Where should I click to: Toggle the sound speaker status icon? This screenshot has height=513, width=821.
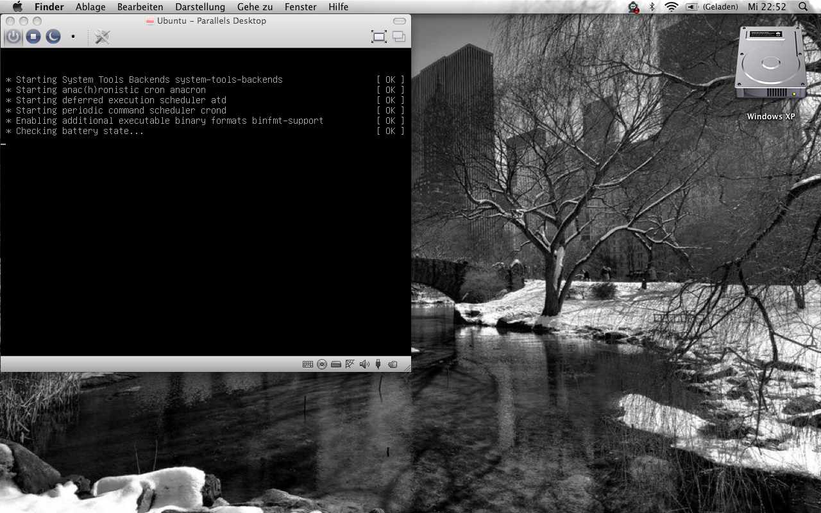pos(364,364)
